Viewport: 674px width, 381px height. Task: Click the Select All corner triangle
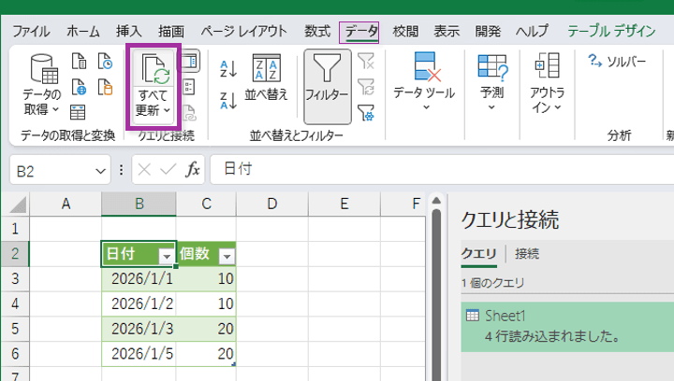click(18, 204)
